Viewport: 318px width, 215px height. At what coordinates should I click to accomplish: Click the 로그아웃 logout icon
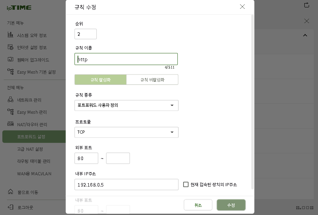[x=11, y=207]
